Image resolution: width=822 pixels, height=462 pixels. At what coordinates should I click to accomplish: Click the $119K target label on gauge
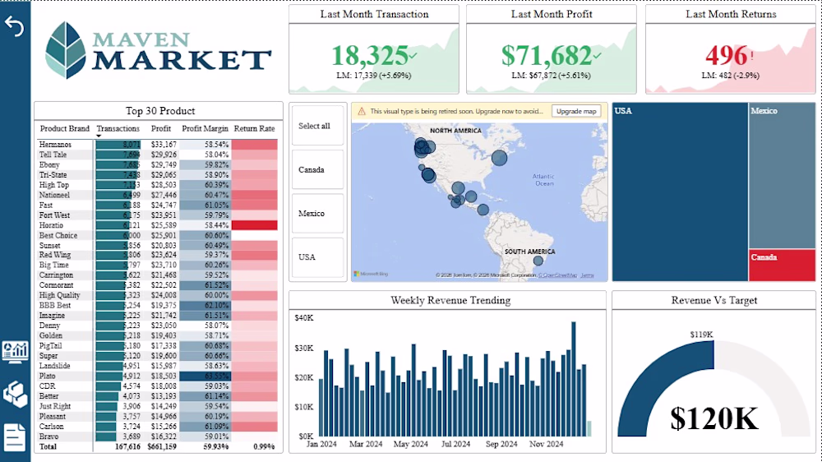701,335
